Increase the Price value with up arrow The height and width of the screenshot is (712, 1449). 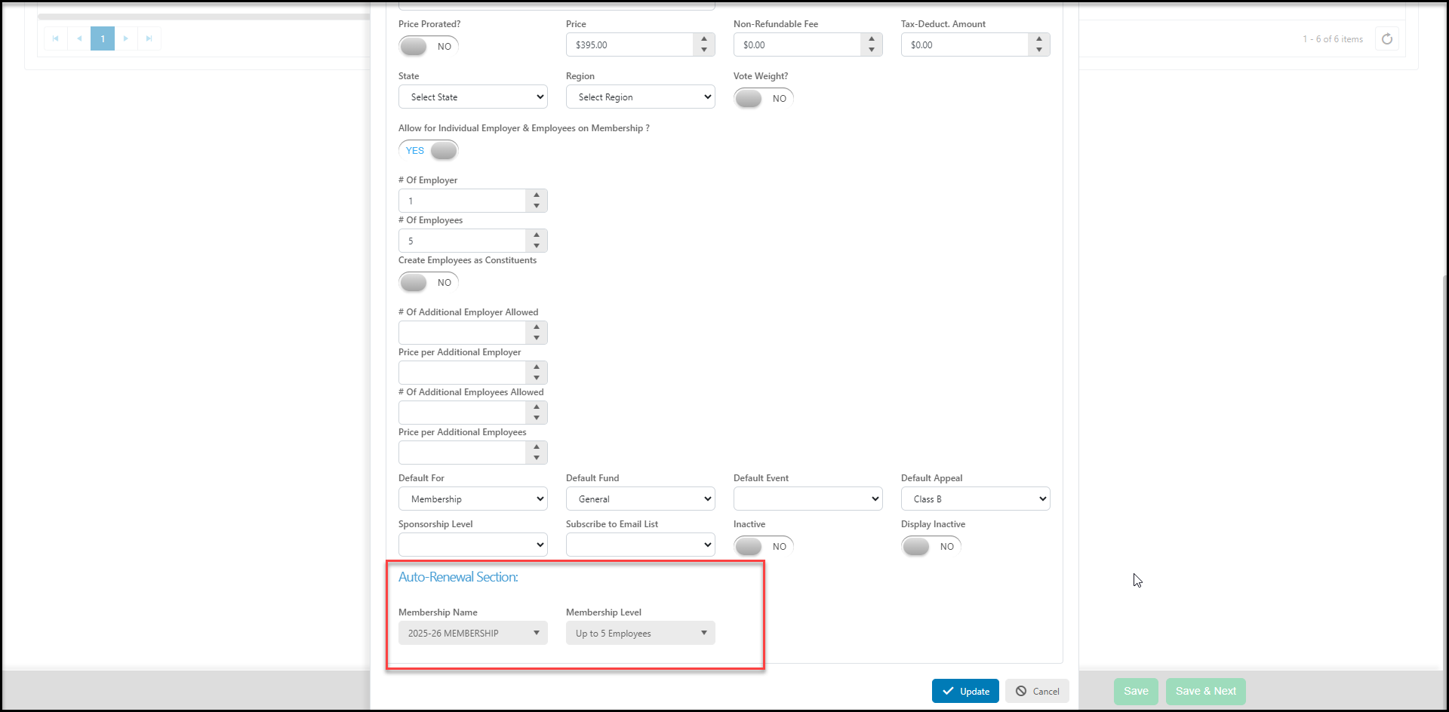[704, 39]
